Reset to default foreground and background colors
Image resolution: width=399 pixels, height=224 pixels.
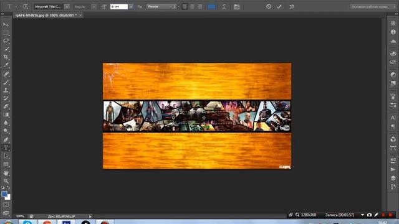tap(2, 188)
